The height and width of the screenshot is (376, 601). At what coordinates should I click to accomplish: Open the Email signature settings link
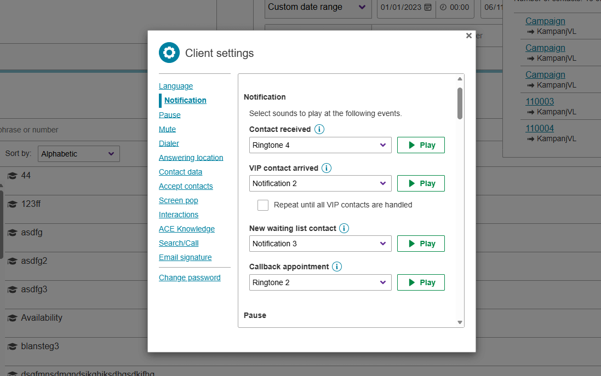tap(185, 257)
